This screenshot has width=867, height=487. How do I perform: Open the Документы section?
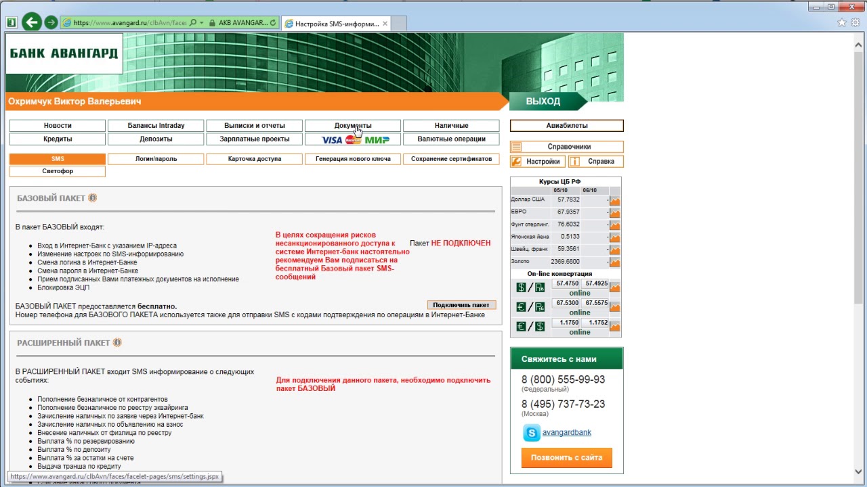pos(353,126)
